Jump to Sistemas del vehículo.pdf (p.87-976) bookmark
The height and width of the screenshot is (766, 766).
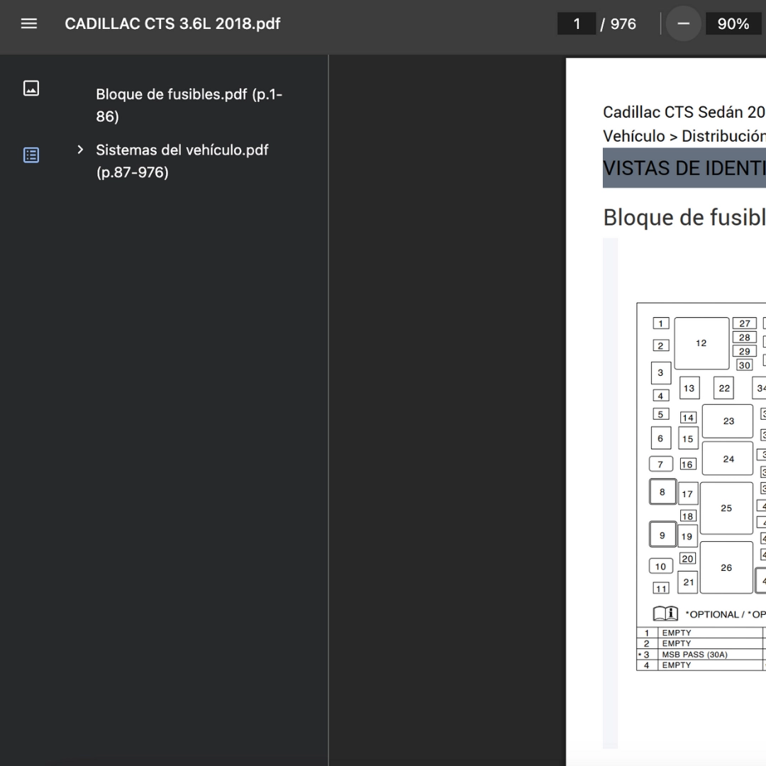[182, 161]
